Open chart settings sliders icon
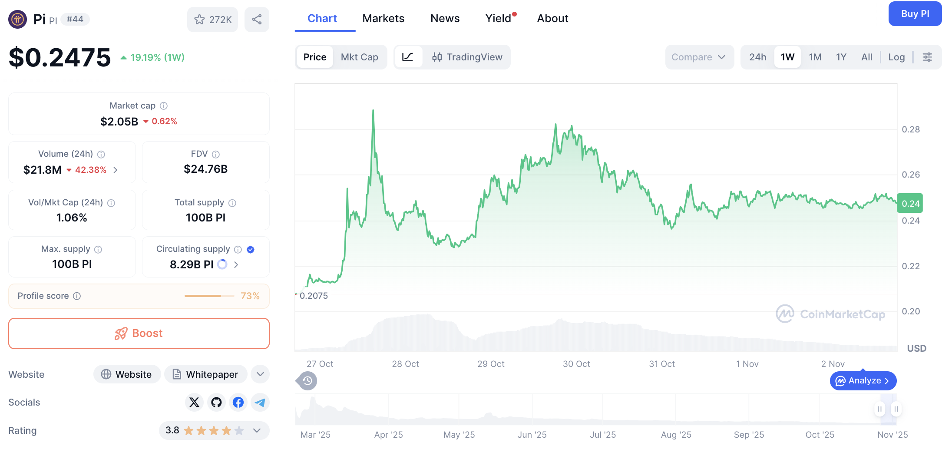Screen dimensions: 952x449 point(928,57)
